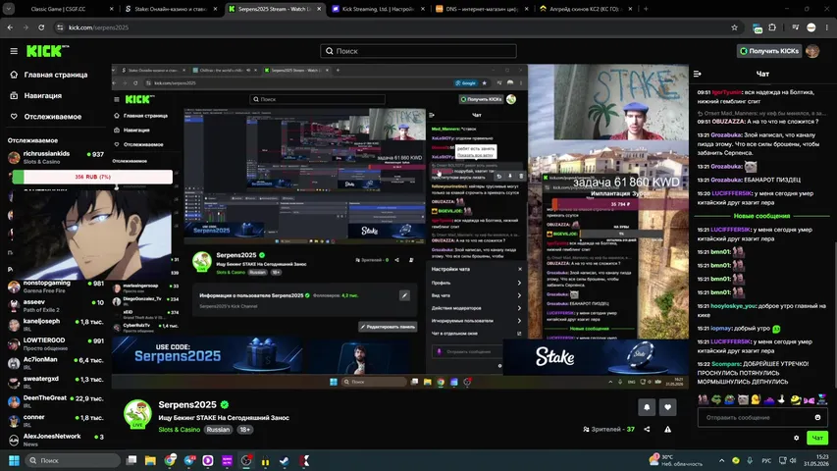Go to Kick home via the logo

47,51
